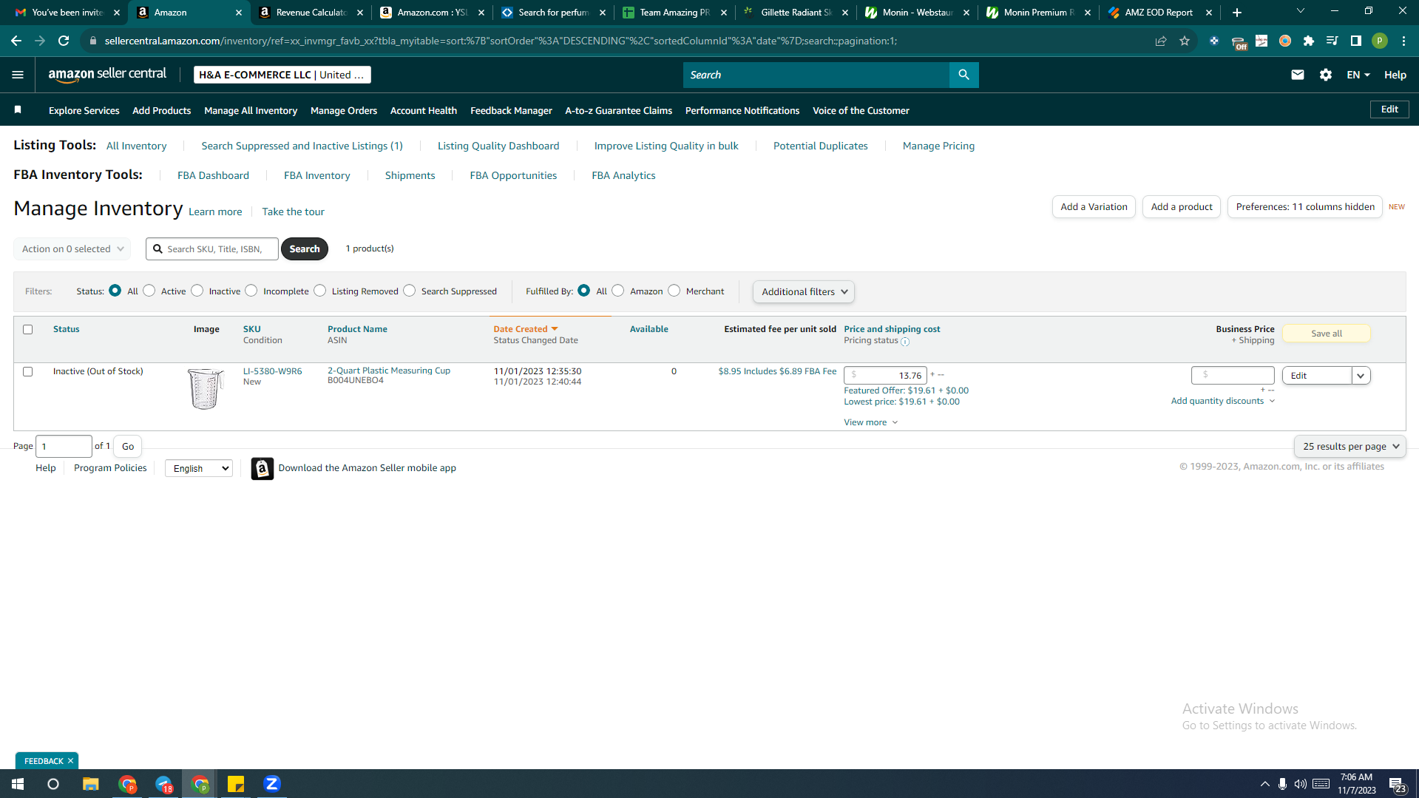Open a new browser tab
The image size is (1419, 798).
click(x=1237, y=13)
